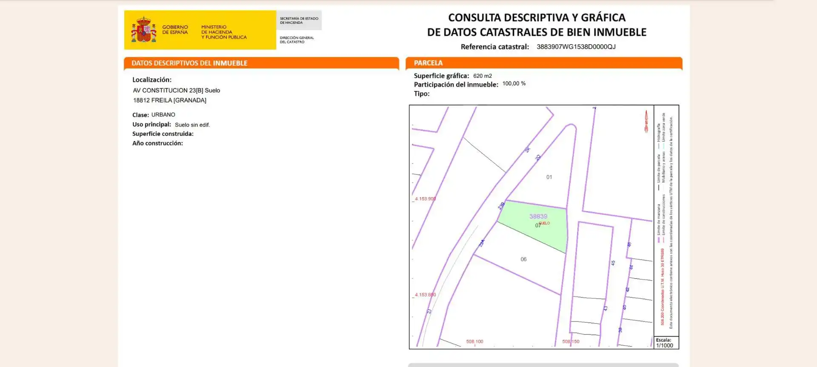Click the Participación del inmueble label
The width and height of the screenshot is (817, 367).
pos(456,85)
